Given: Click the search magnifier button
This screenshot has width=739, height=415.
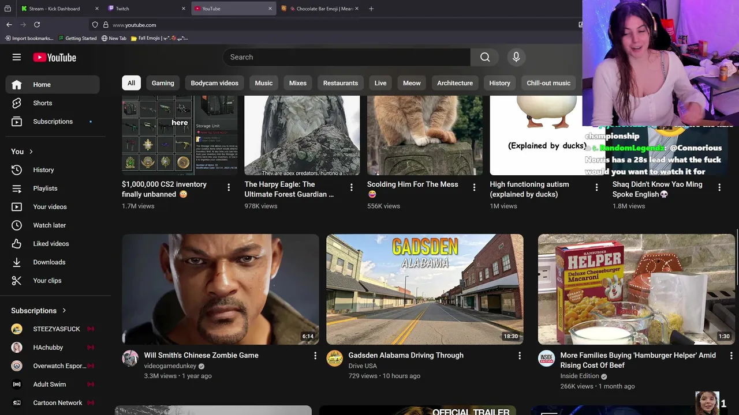Looking at the screenshot, I should (x=485, y=57).
